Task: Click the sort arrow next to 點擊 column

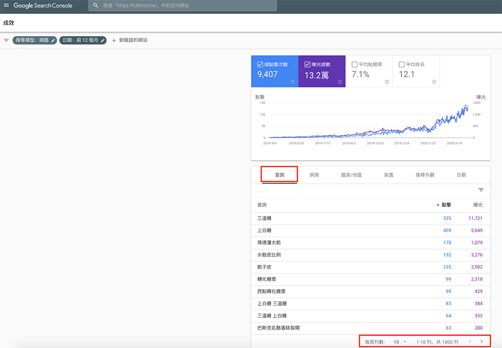Action: [x=437, y=205]
